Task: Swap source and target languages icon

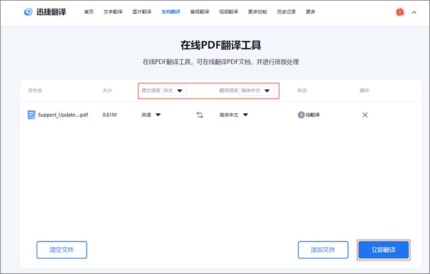Action: [200, 115]
